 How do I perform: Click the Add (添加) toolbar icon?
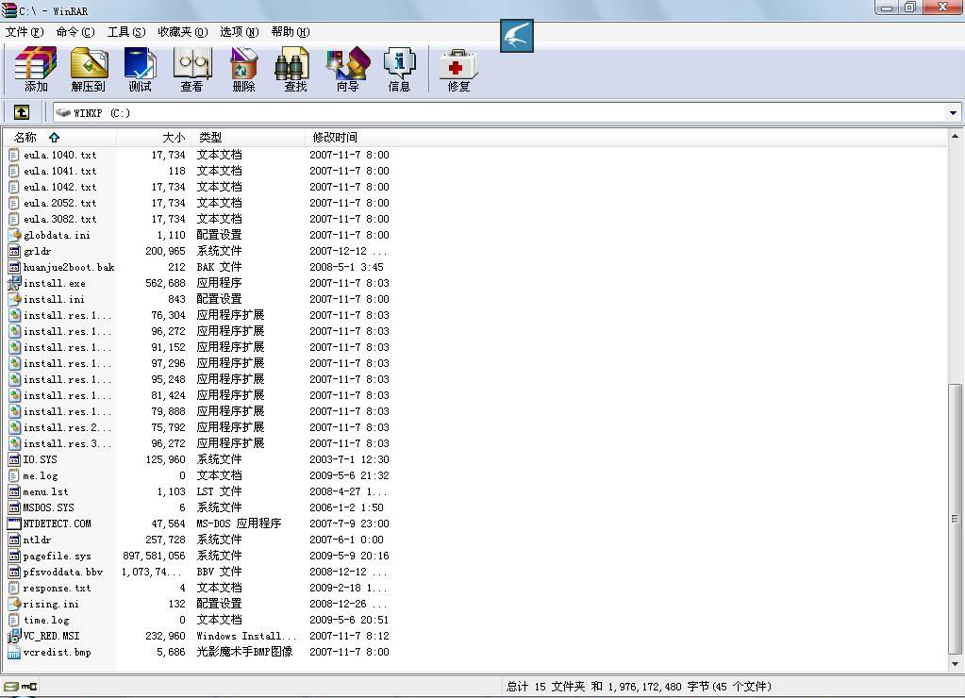pyautogui.click(x=36, y=63)
